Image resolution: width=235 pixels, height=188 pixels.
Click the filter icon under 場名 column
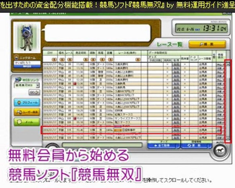[62, 60]
